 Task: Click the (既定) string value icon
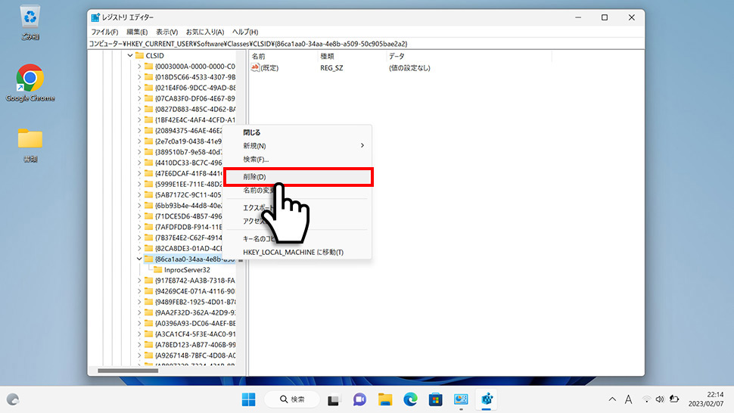click(x=255, y=68)
